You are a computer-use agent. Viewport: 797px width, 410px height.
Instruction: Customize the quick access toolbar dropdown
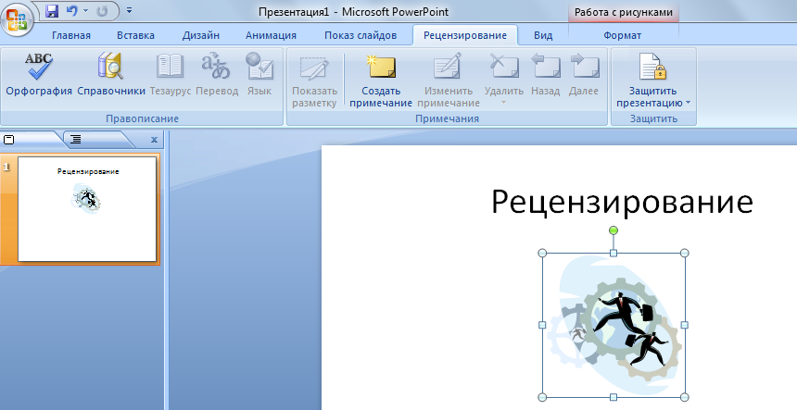coord(129,10)
